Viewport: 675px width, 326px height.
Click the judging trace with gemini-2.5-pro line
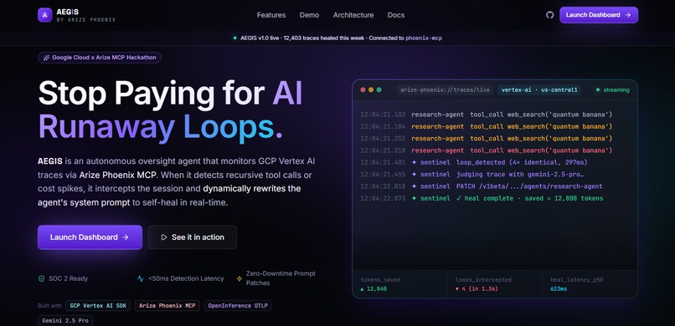[471, 175]
